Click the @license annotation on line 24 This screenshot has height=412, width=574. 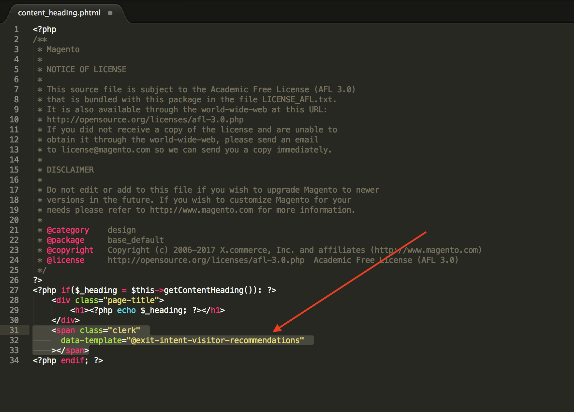65,260
